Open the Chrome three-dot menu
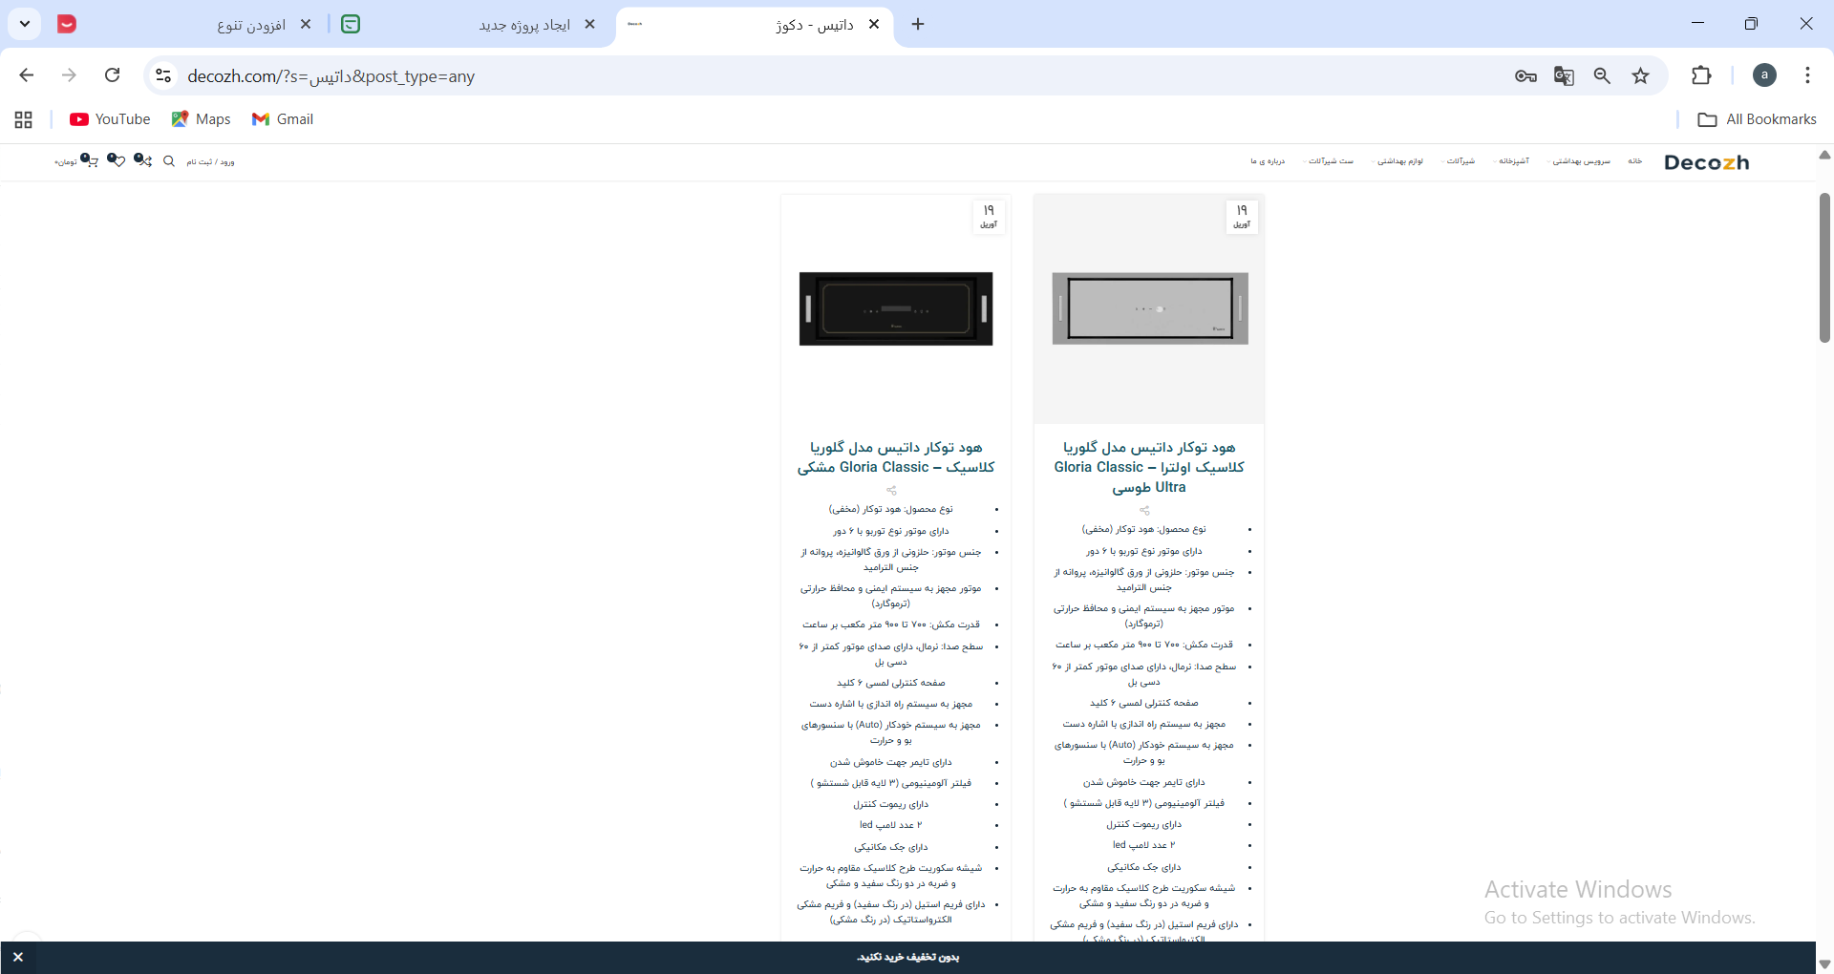Viewport: 1834px width, 974px height. point(1807,75)
